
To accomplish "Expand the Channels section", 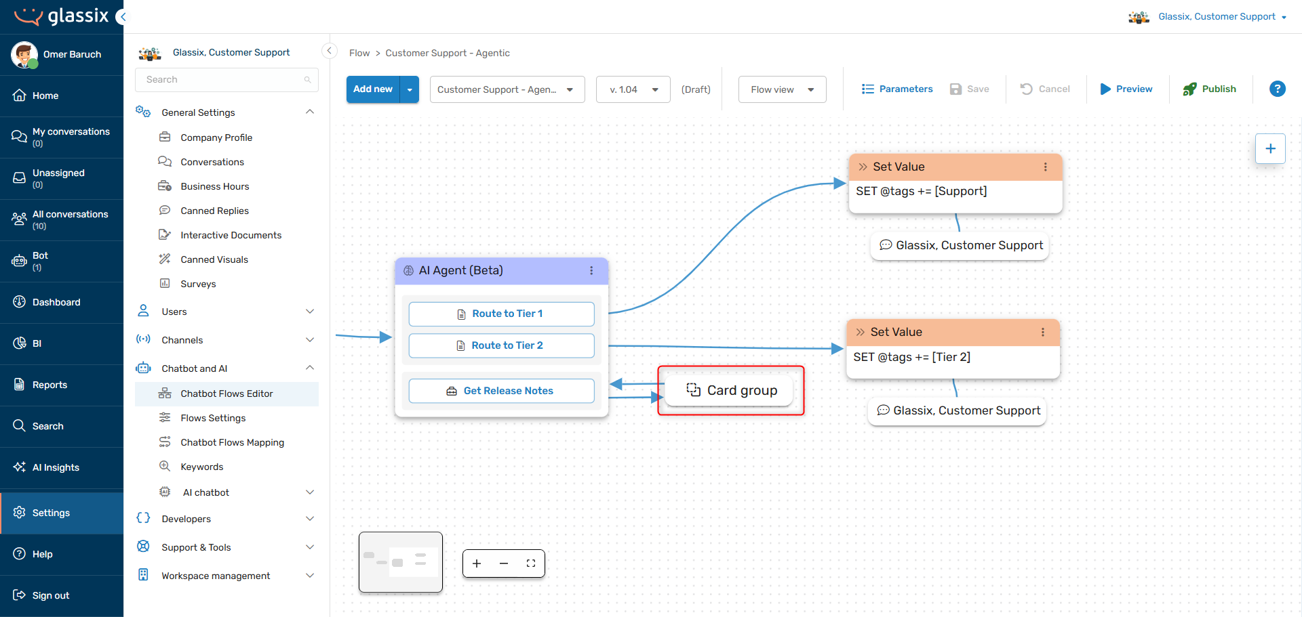I will tap(310, 340).
